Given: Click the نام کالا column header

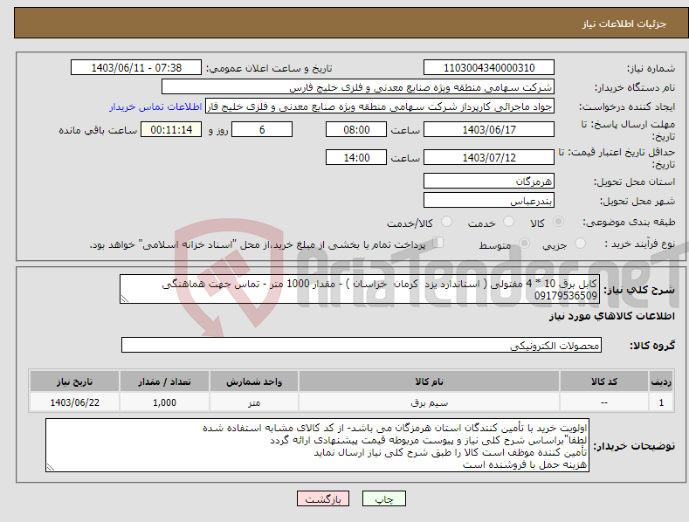Looking at the screenshot, I should [429, 381].
